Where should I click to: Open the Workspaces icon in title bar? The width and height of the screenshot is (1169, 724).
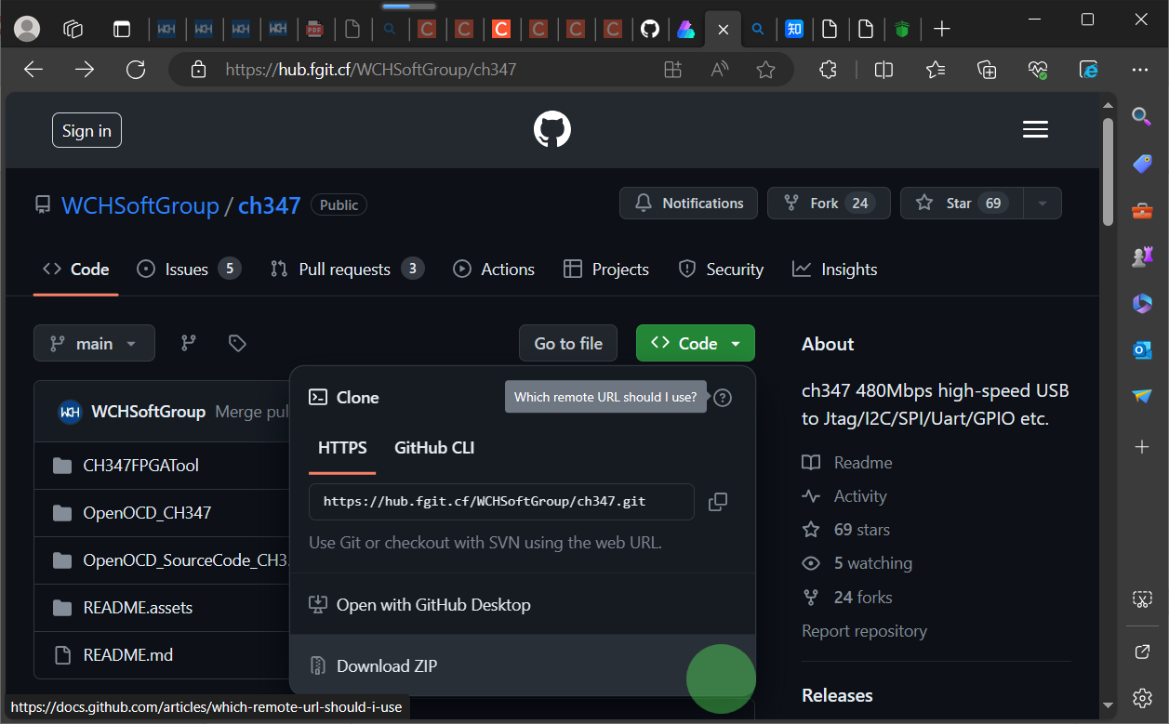[73, 29]
